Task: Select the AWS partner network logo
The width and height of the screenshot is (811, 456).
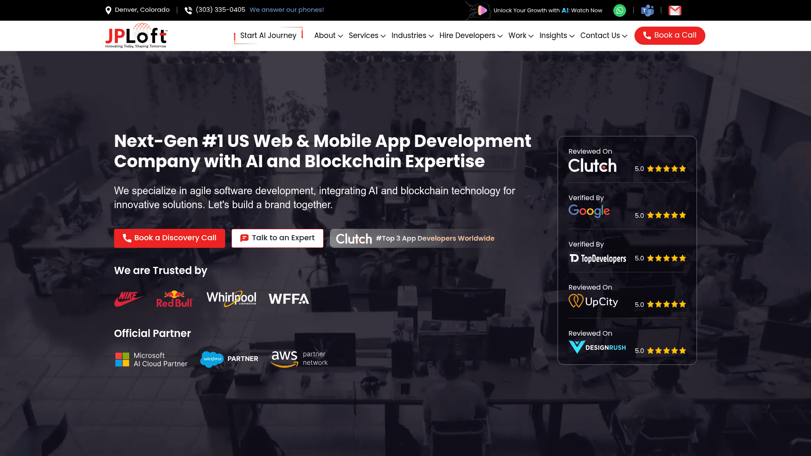Action: click(x=299, y=358)
